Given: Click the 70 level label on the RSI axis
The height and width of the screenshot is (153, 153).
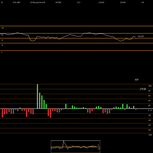Looking at the screenshot, I should (x=2, y=35).
